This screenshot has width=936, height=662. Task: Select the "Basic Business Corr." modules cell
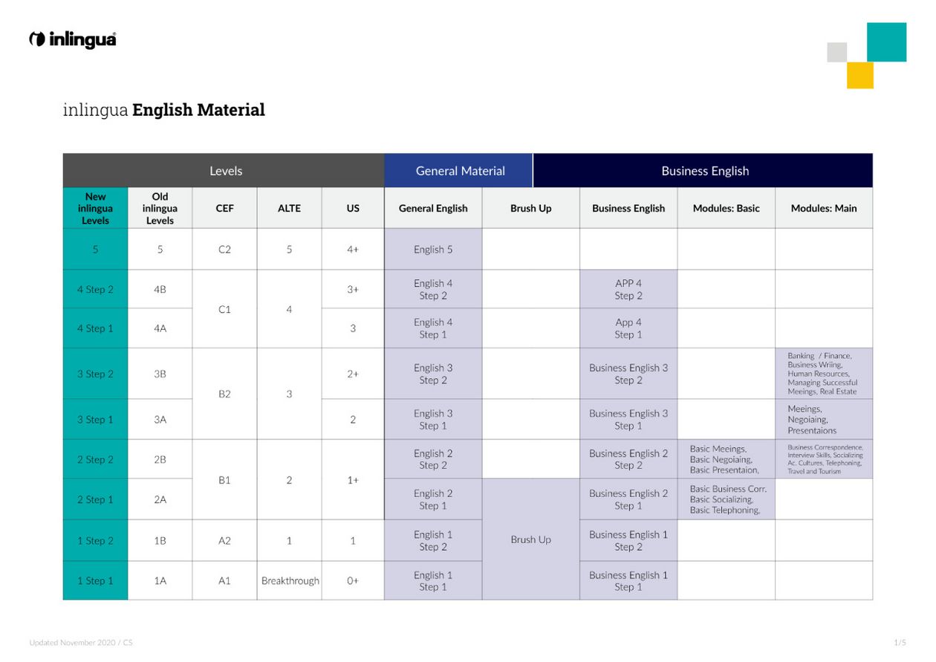click(726, 499)
